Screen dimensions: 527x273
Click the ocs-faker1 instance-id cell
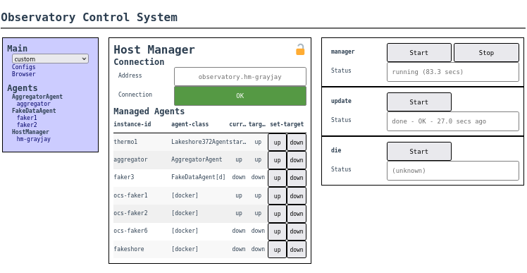130,195
